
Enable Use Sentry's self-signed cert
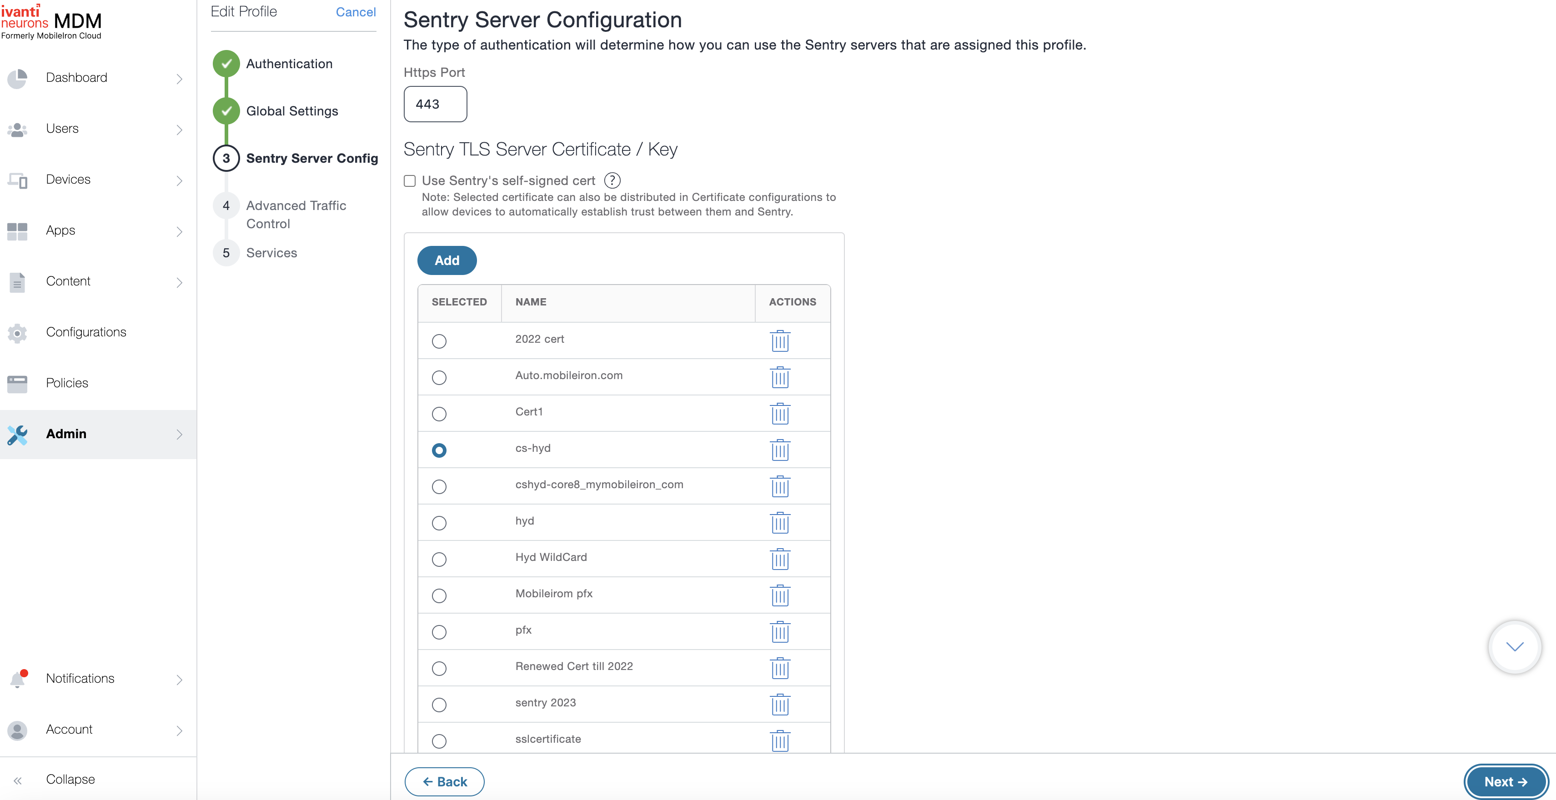(410, 180)
